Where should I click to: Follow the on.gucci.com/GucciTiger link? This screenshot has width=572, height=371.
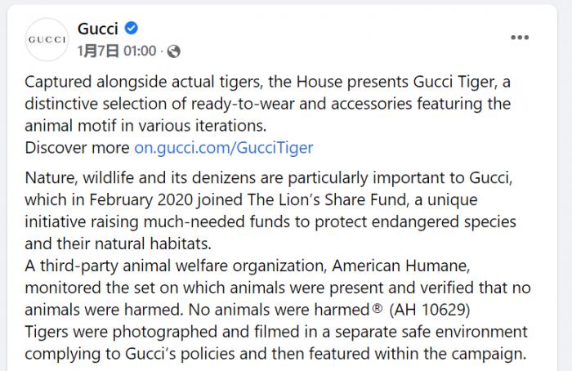point(224,148)
